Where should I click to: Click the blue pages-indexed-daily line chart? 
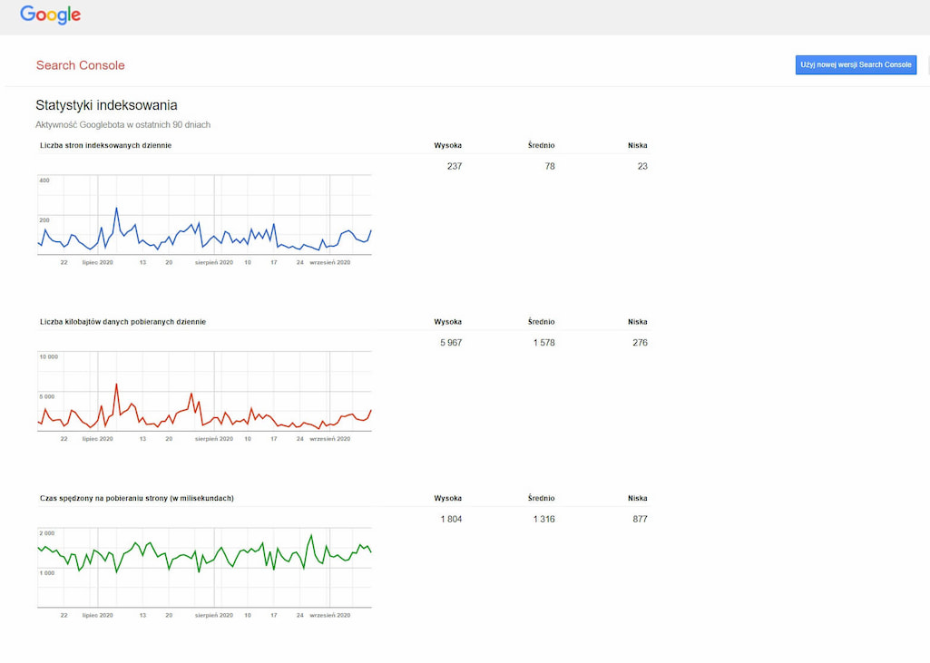(204, 218)
